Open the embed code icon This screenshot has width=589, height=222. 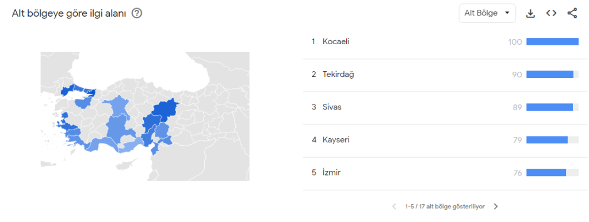pos(551,13)
